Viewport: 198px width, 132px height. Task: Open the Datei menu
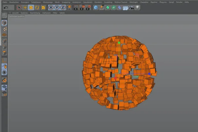5,2
